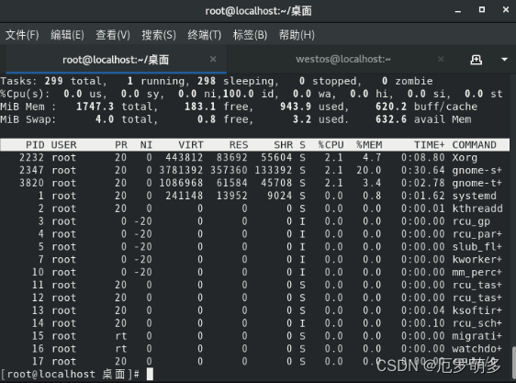516x383 pixels.
Task: Click the 299 total tasks count
Action: click(x=53, y=81)
